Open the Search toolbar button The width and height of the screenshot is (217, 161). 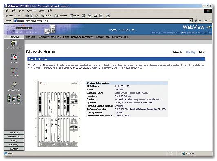point(46,16)
